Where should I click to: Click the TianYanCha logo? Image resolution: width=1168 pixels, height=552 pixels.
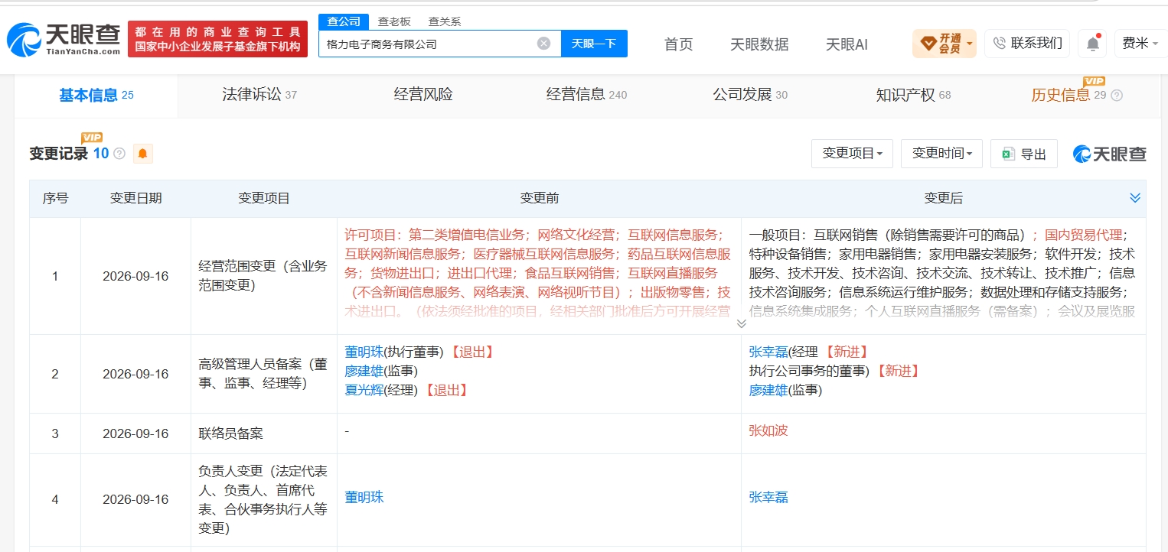click(x=64, y=40)
